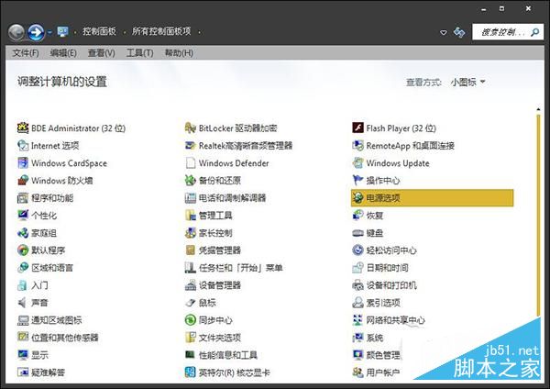This screenshot has height=389, width=550.
Task: Focus the 搜索控制面板 search field
Action: click(508, 32)
